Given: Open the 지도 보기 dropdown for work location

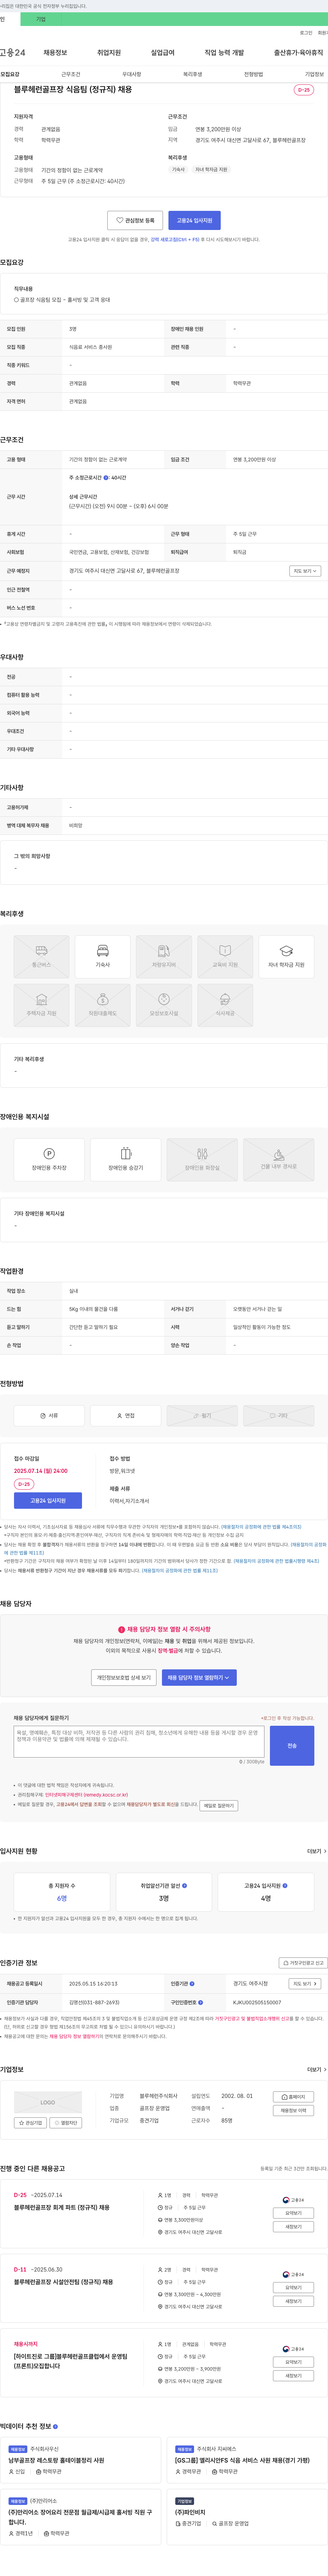Looking at the screenshot, I should [305, 571].
